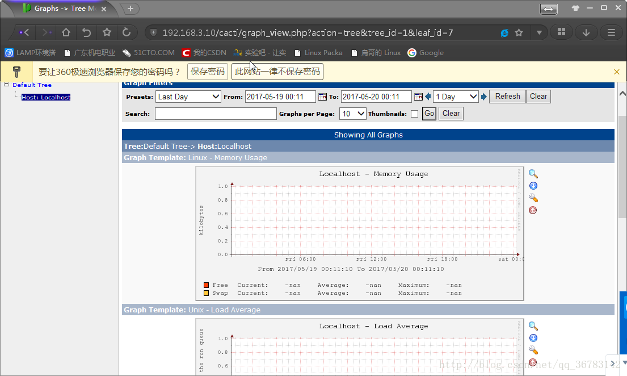This screenshot has height=376, width=627.
Task: Switch browser engine with IE icon
Action: pos(504,33)
